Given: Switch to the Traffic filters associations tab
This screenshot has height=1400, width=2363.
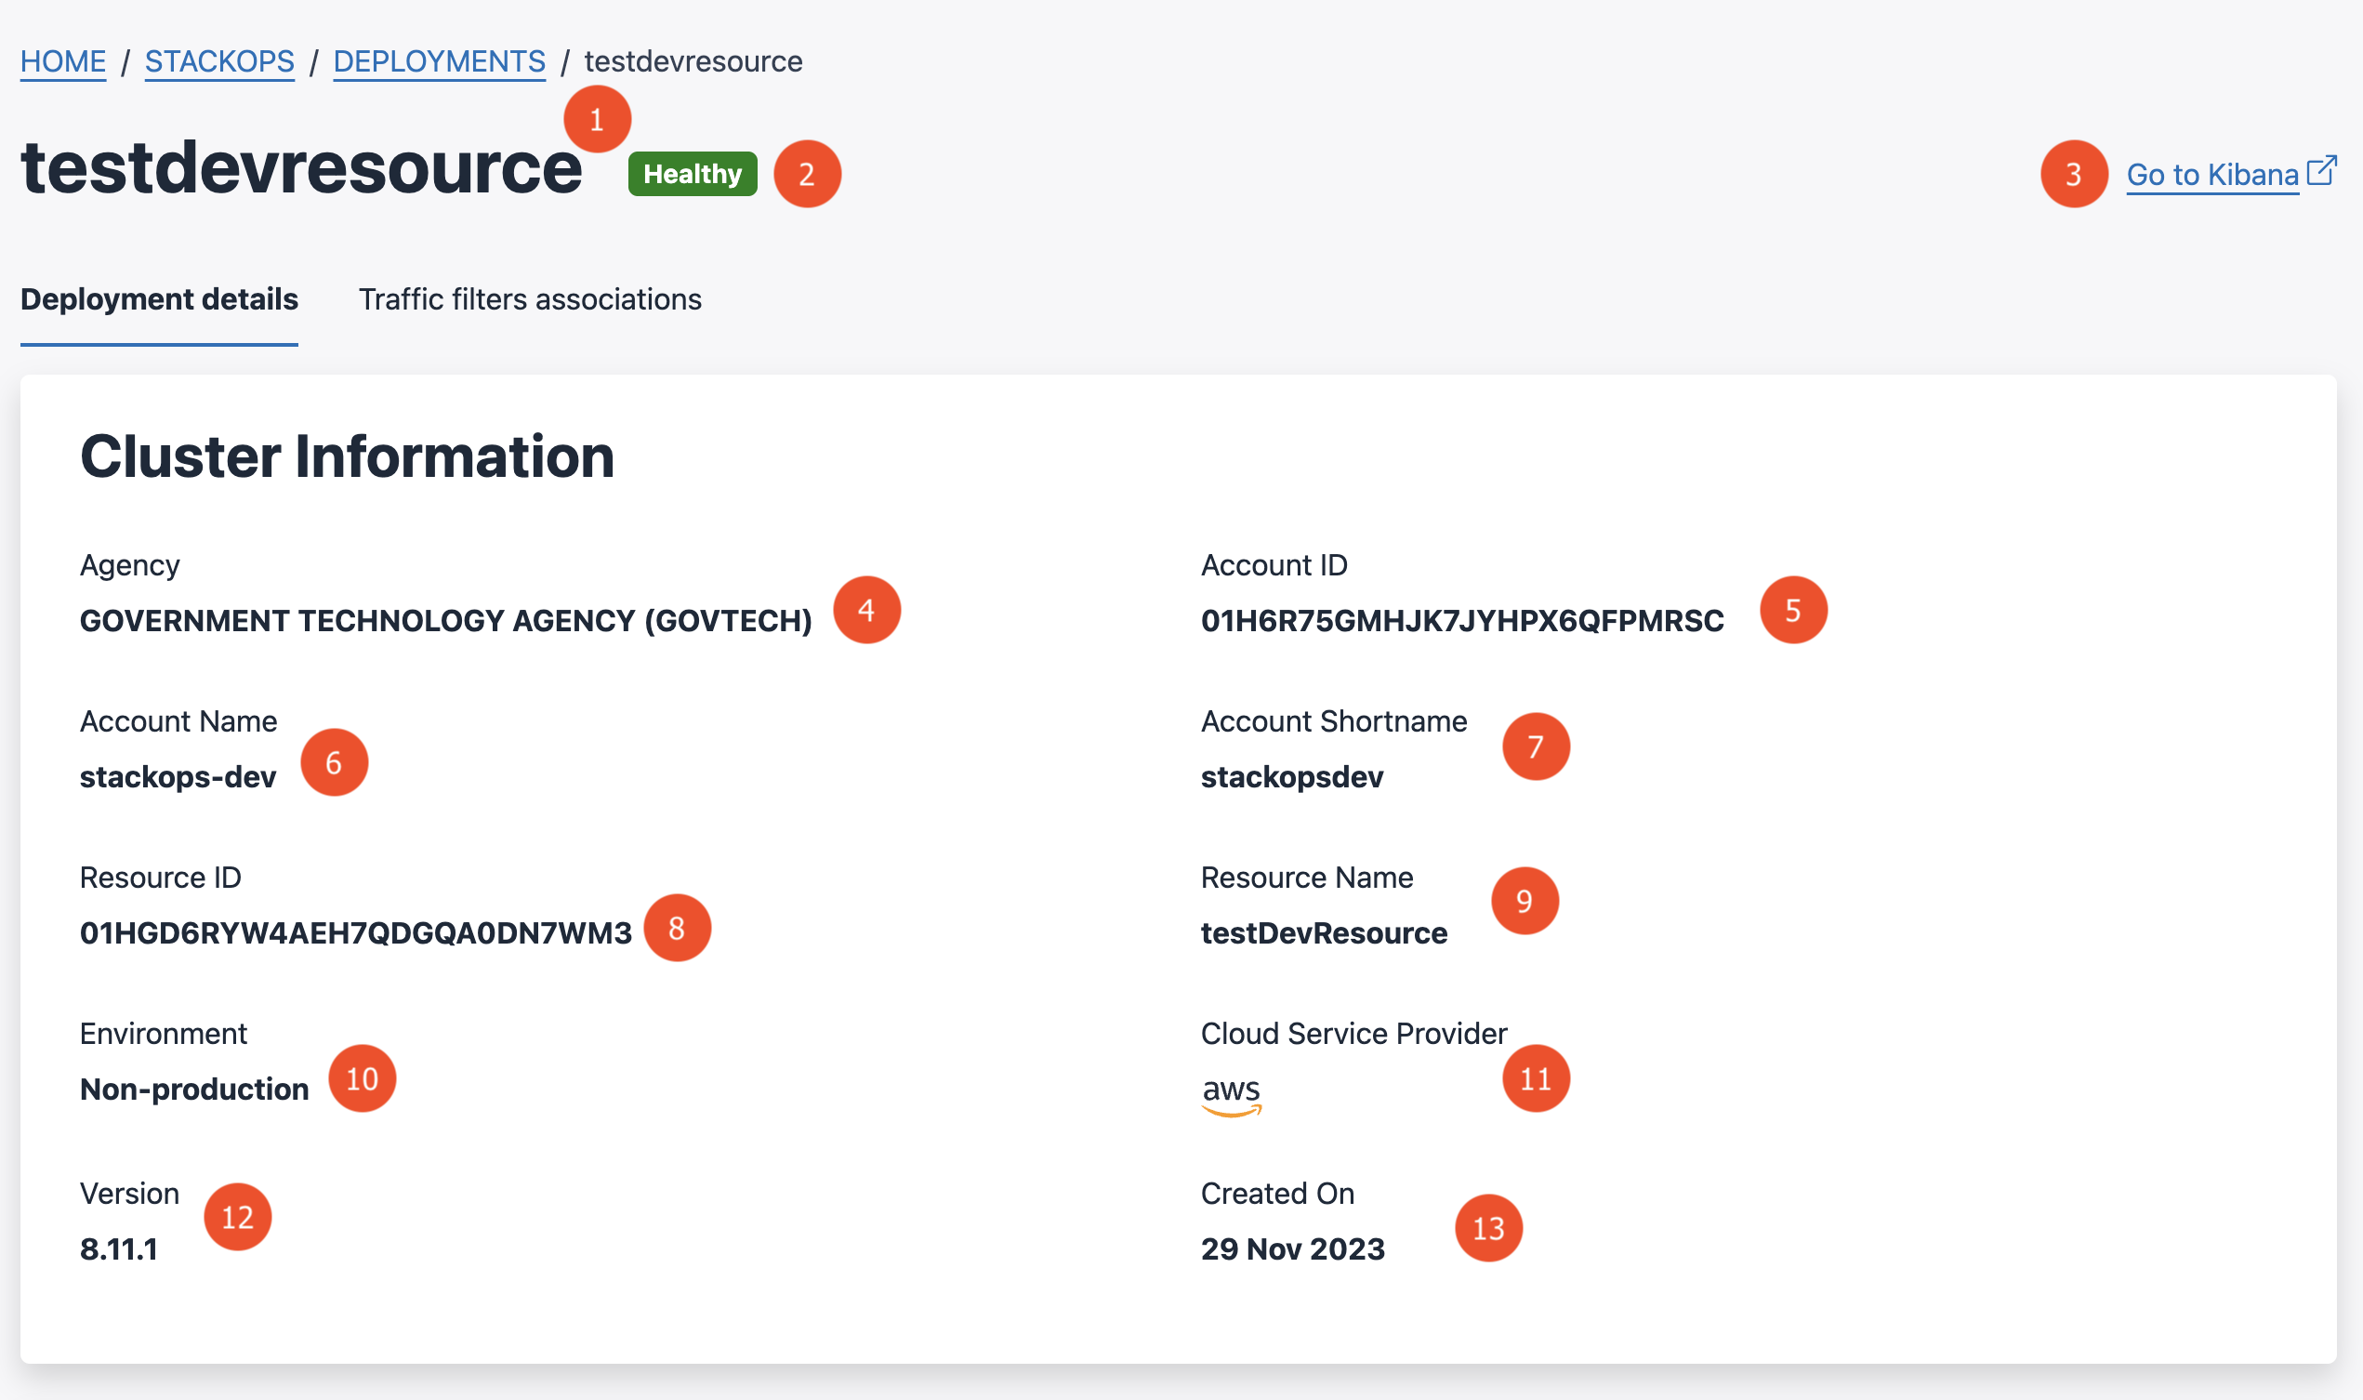Looking at the screenshot, I should [x=529, y=299].
